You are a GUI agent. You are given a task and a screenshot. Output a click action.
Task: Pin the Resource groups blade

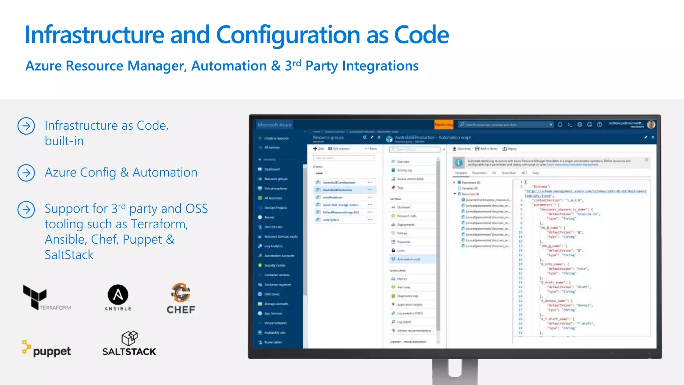pyautogui.click(x=372, y=137)
